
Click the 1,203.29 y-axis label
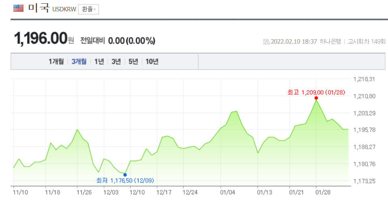click(x=364, y=113)
